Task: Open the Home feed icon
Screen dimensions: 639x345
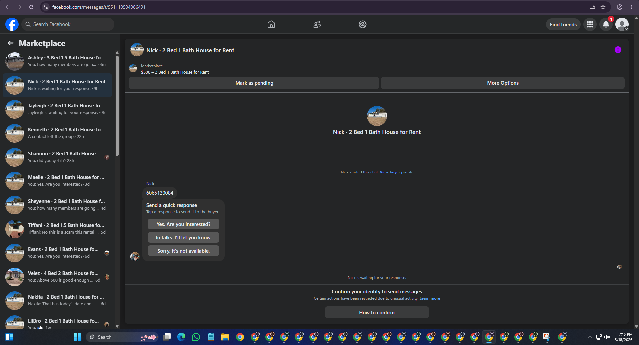Action: click(271, 24)
